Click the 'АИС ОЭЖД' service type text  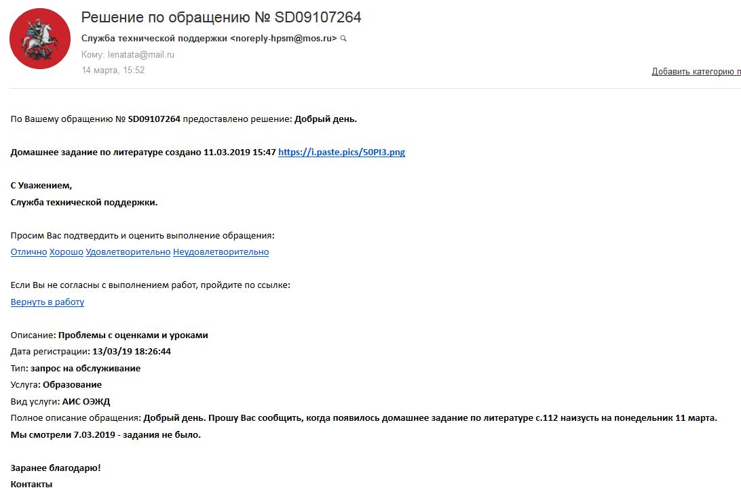pos(85,402)
